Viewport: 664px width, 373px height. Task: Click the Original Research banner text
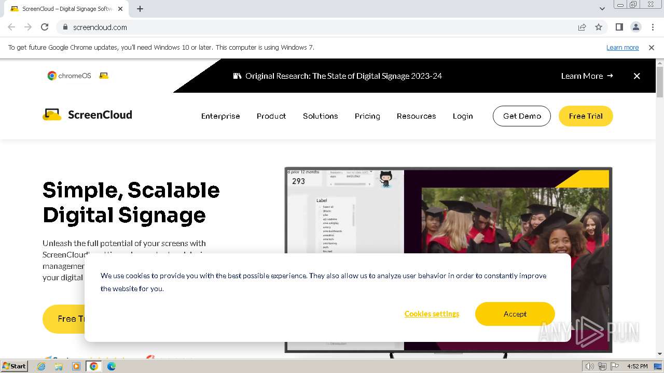click(343, 76)
